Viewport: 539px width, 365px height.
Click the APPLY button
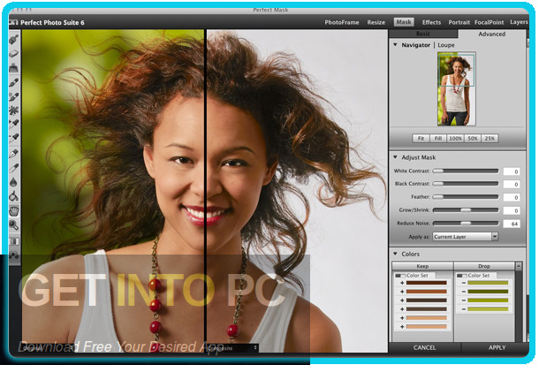[497, 347]
